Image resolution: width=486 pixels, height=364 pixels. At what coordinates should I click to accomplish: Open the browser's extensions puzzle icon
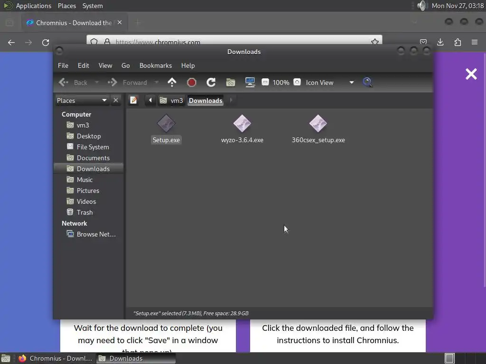pyautogui.click(x=458, y=42)
